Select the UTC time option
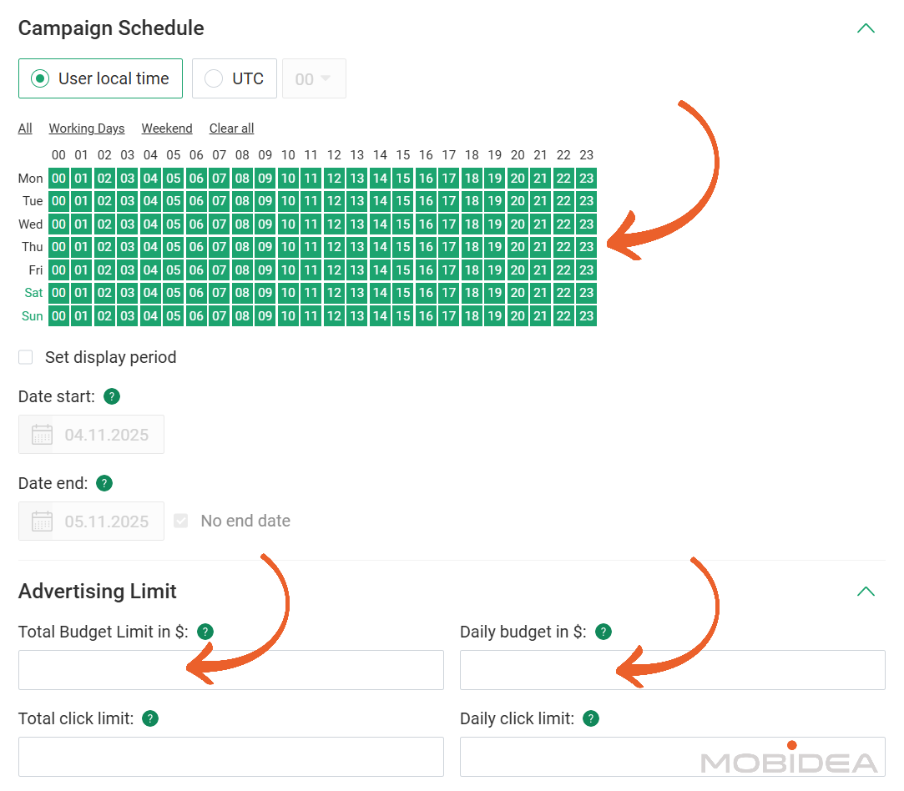This screenshot has width=904, height=791. [234, 78]
